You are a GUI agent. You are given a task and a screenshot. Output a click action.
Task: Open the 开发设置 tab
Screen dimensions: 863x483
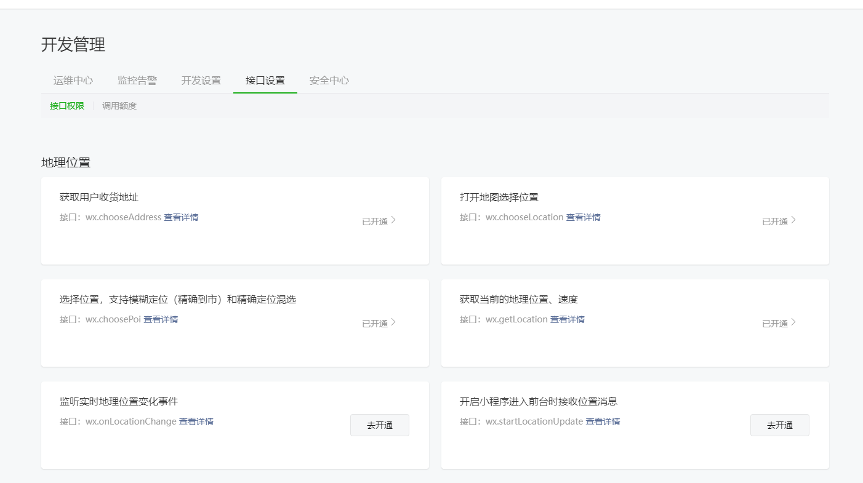tap(201, 81)
